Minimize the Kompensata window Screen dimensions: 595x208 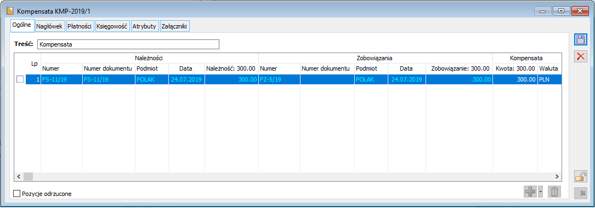[x=543, y=11]
